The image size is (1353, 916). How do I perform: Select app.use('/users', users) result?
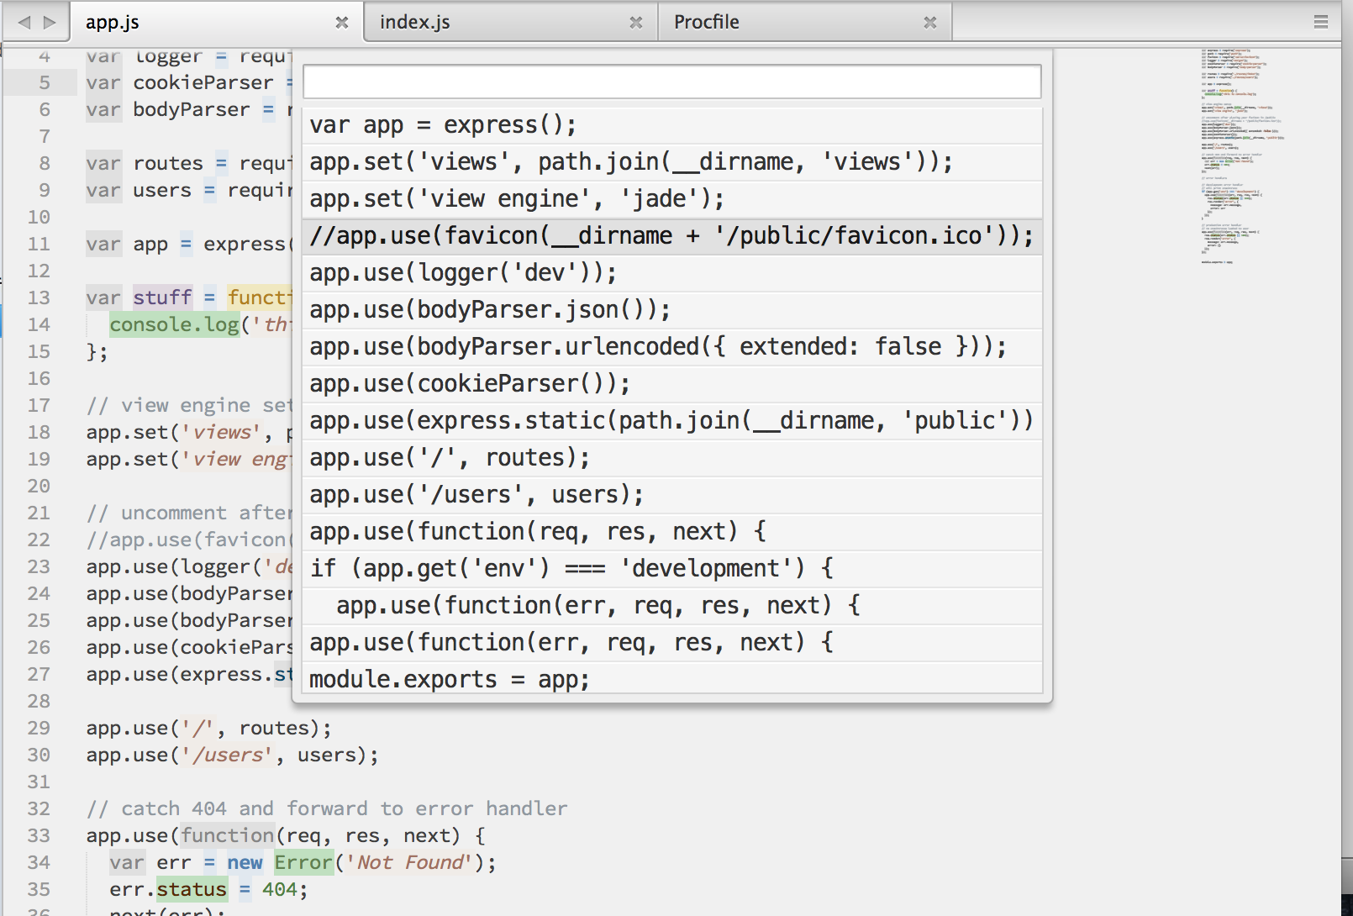point(672,495)
